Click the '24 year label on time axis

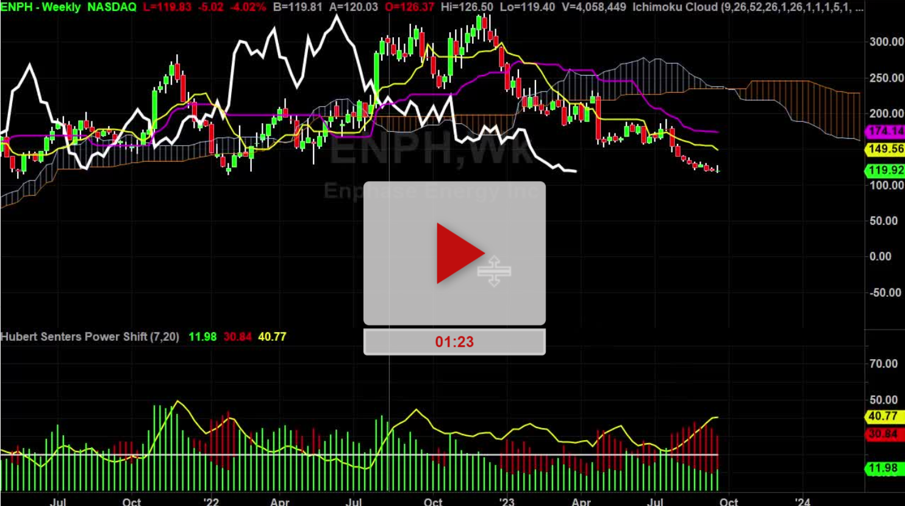click(803, 502)
